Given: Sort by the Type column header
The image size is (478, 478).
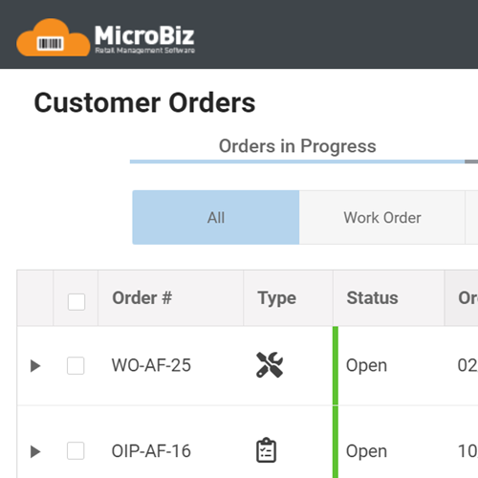Looking at the screenshot, I should 277,298.
